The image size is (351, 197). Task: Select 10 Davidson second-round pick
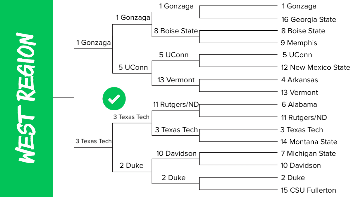(x=176, y=154)
